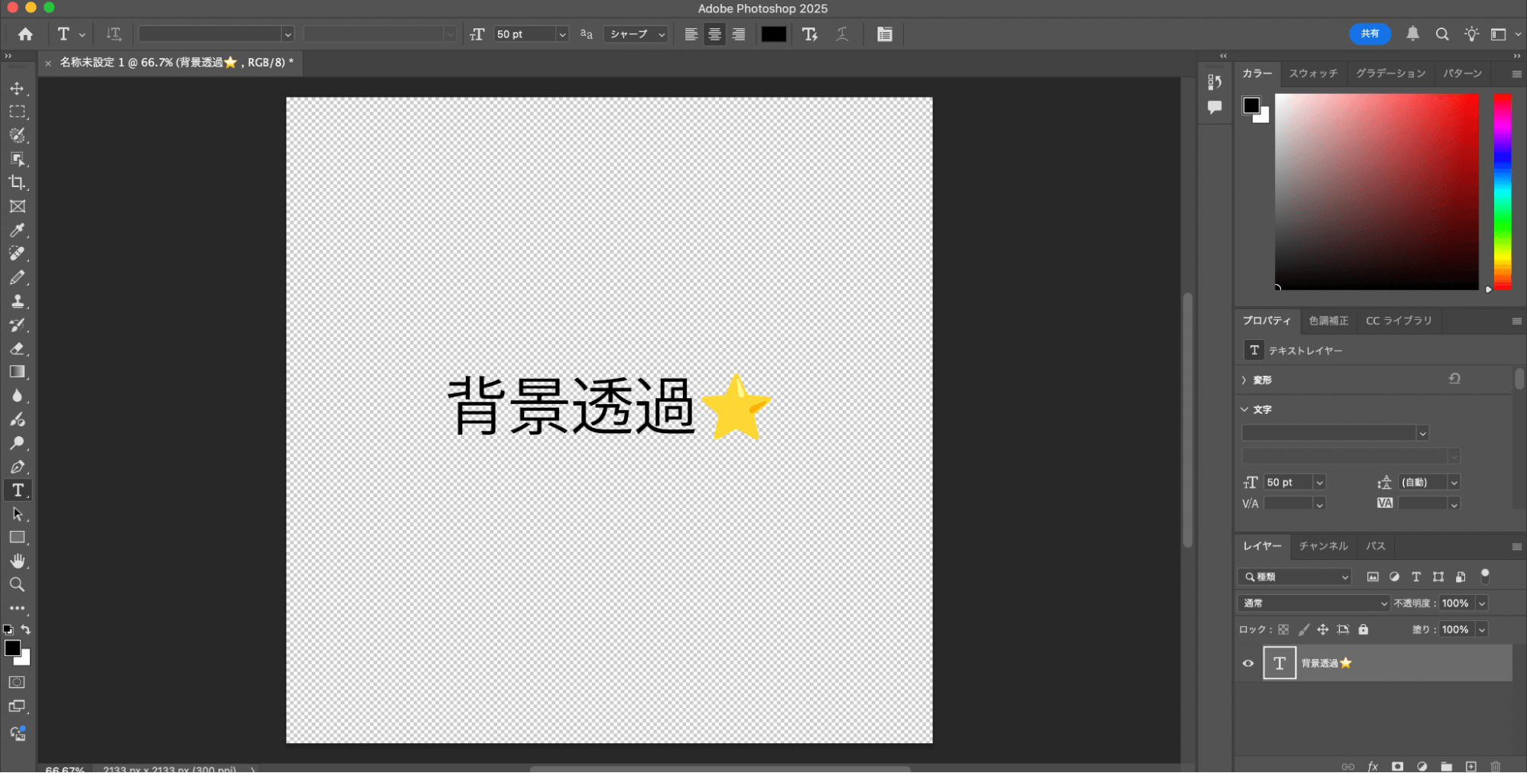This screenshot has width=1527, height=773.
Task: Select the Hand tool
Action: coord(17,561)
